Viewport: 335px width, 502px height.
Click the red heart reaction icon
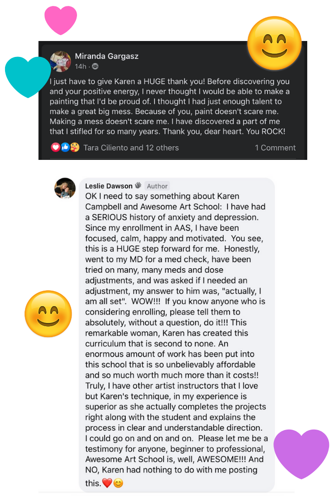56,147
